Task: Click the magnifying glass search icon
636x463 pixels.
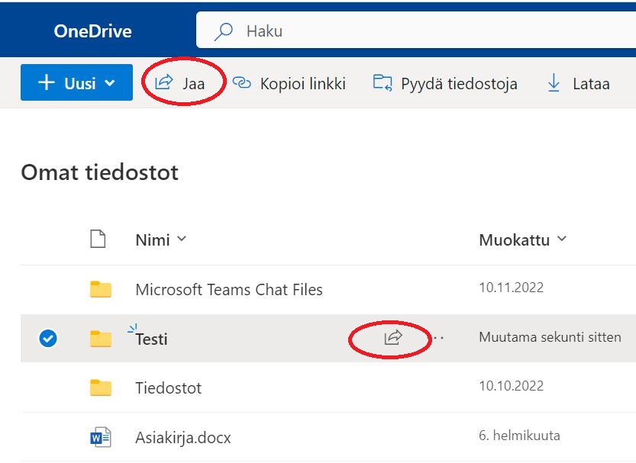Action: [x=224, y=31]
